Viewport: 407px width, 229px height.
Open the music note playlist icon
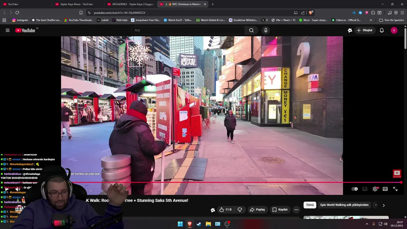point(390,13)
